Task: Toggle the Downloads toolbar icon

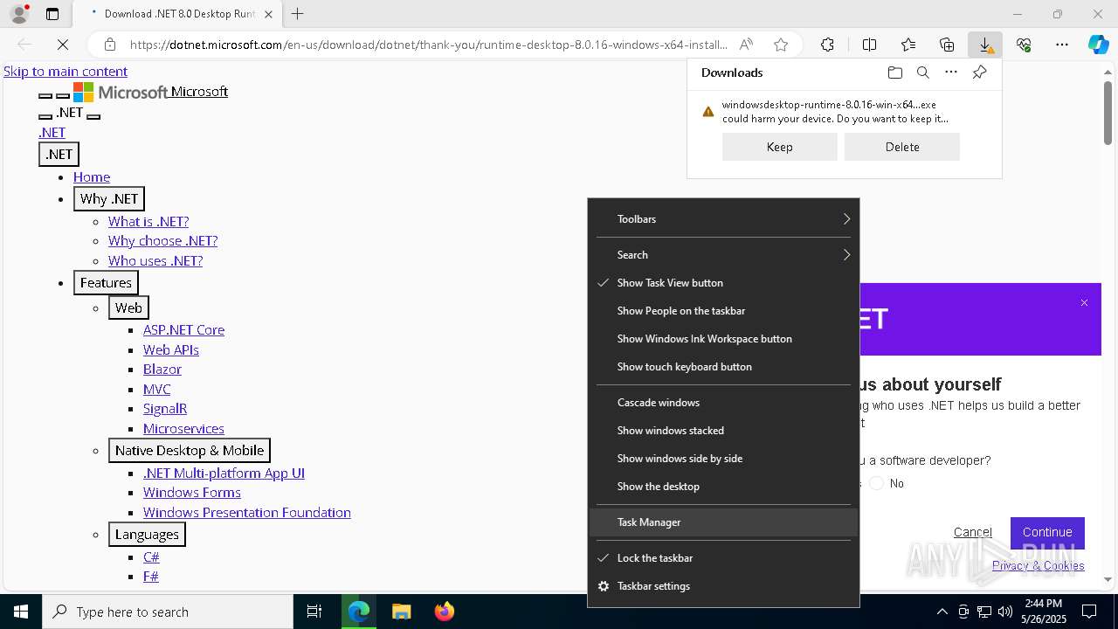Action: 985,45
